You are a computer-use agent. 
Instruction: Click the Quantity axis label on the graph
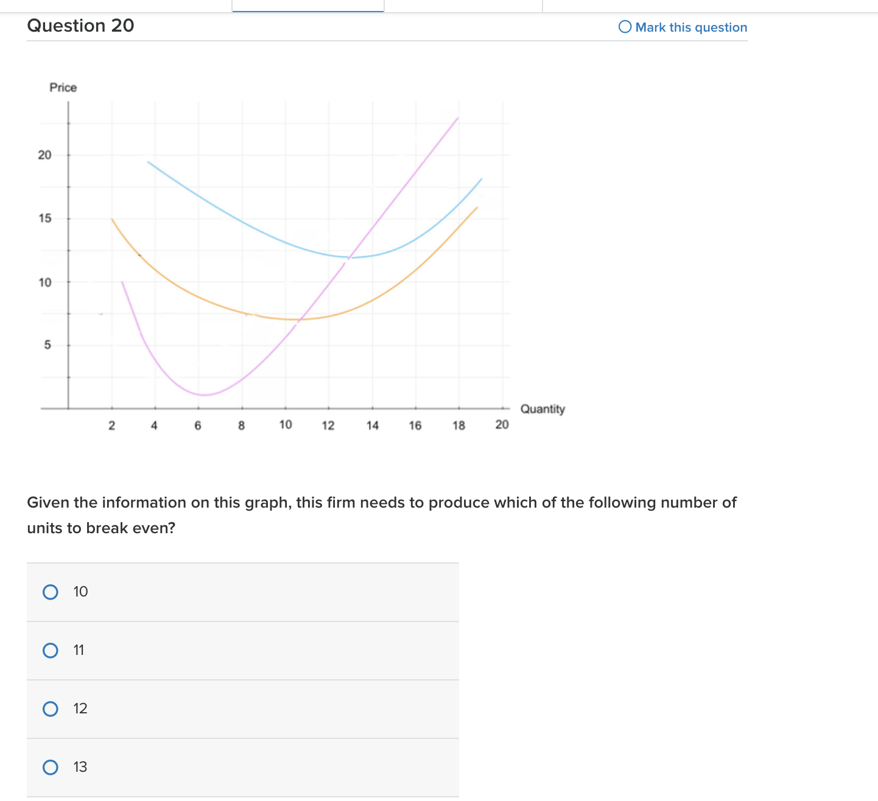543,409
